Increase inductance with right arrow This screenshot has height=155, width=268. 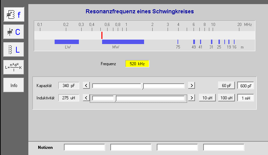[192, 98]
